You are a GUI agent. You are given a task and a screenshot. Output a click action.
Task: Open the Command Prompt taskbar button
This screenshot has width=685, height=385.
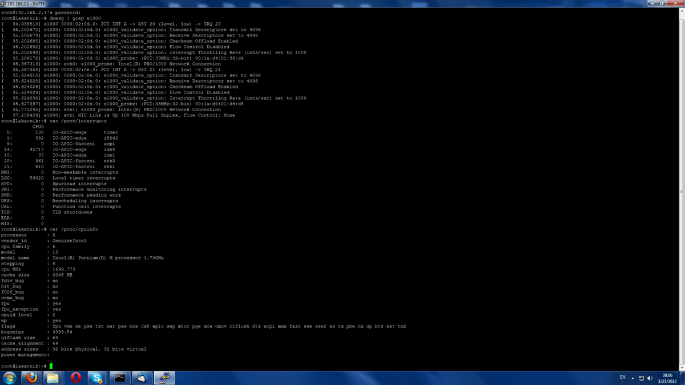coord(120,378)
